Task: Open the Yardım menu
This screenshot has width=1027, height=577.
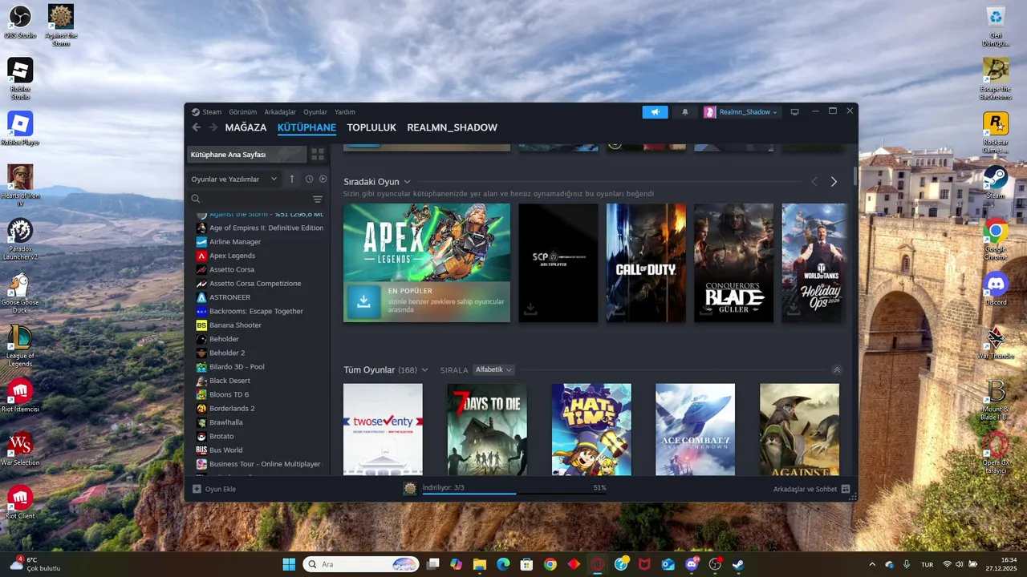Action: tap(345, 112)
